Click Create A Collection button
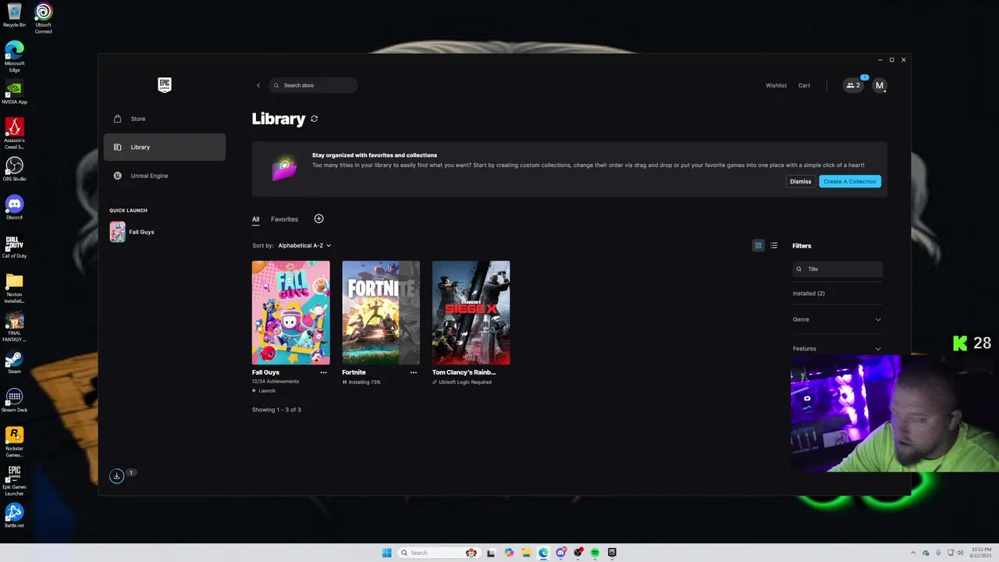This screenshot has width=999, height=562. click(x=850, y=181)
